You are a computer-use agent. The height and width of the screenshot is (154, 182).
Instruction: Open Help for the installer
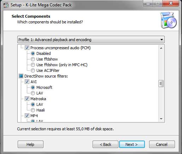pos(30,144)
